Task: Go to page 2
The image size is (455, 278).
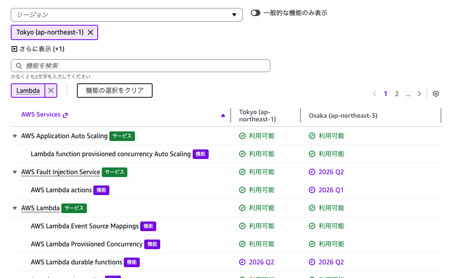Action: click(397, 94)
